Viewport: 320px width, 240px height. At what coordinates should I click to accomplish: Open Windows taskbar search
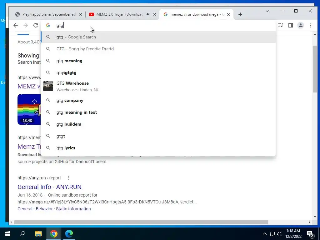point(22,234)
